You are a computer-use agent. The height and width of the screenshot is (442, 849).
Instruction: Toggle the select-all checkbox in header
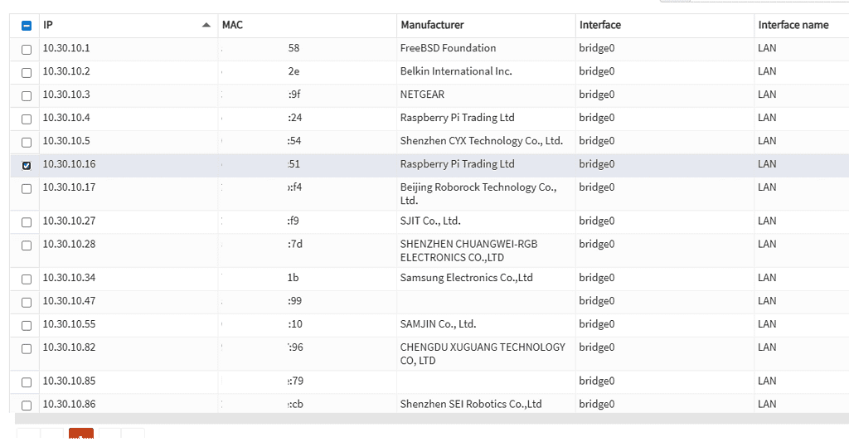coord(26,26)
